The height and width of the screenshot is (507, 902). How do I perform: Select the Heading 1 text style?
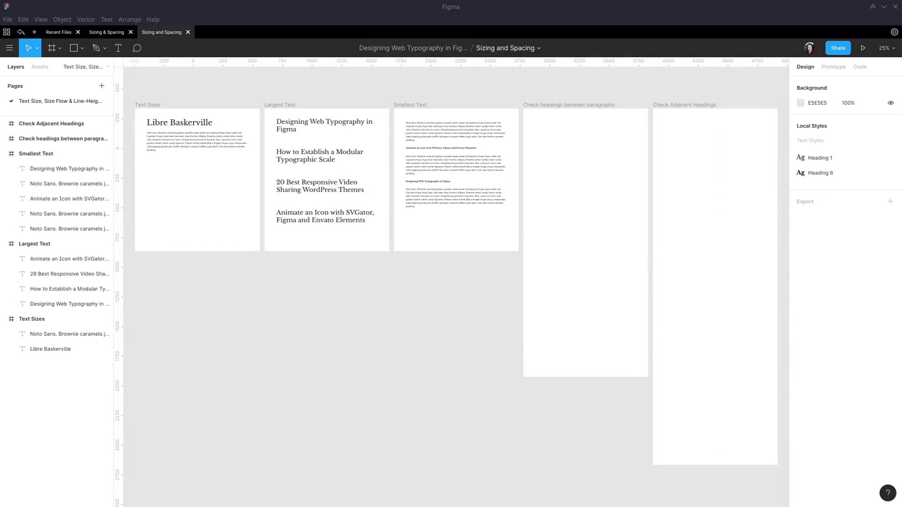pos(819,158)
